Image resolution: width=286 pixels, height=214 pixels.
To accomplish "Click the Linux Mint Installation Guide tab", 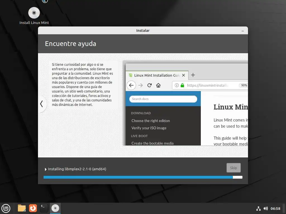I will [x=157, y=75].
